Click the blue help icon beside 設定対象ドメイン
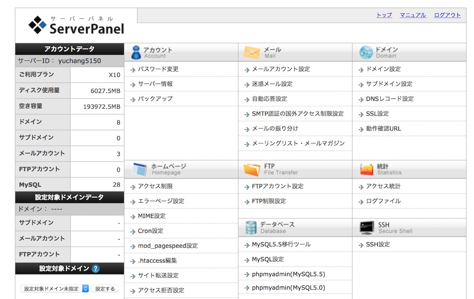This screenshot has width=474, height=299. pyautogui.click(x=96, y=268)
